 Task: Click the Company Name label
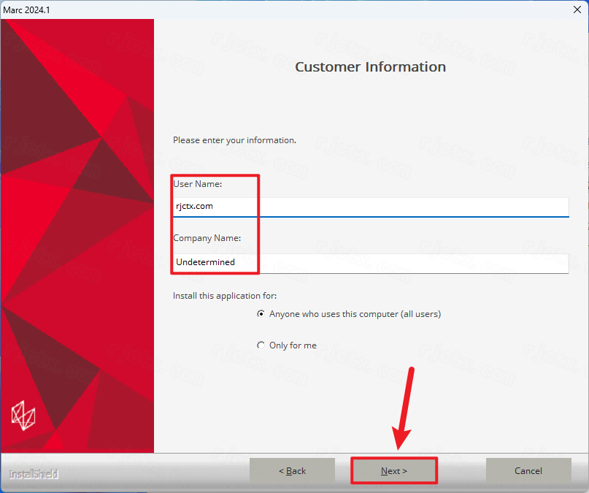click(207, 238)
